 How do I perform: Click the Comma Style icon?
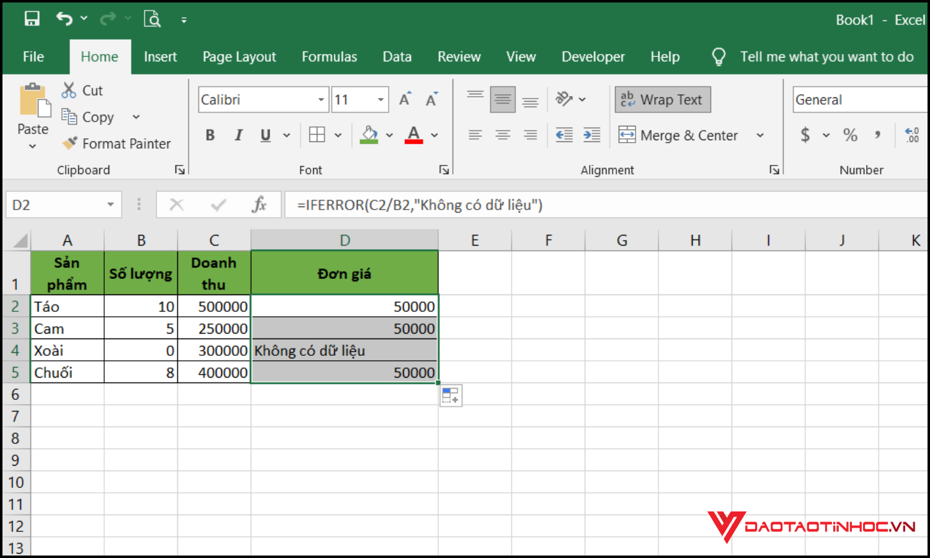[877, 135]
